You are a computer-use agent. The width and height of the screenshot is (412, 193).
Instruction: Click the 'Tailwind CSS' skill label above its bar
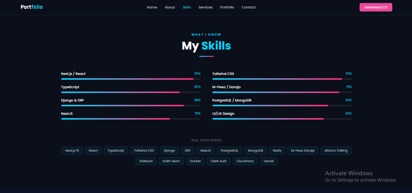[223, 74]
